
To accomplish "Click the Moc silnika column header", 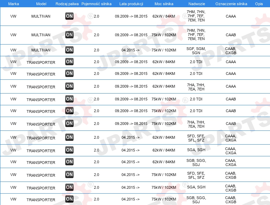I will coord(164,4).
